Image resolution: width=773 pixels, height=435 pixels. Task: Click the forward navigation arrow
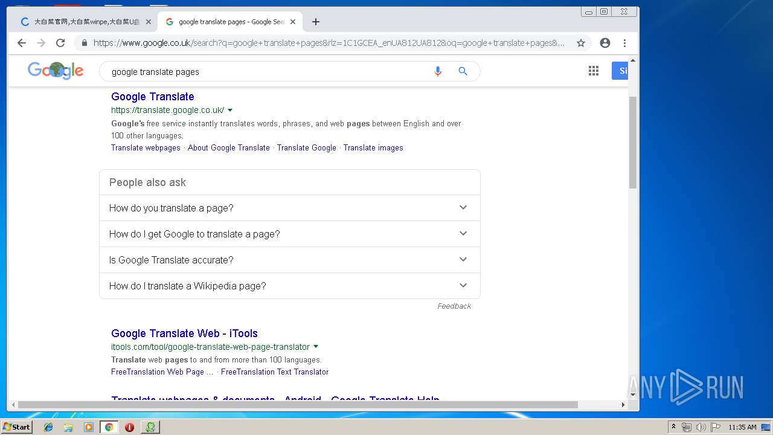tap(41, 43)
